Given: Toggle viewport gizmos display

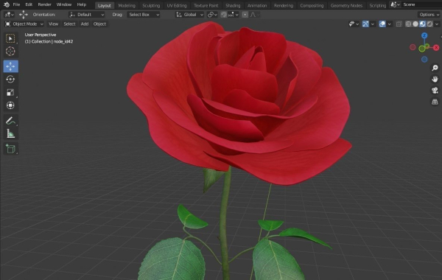Looking at the screenshot, I should (x=365, y=24).
